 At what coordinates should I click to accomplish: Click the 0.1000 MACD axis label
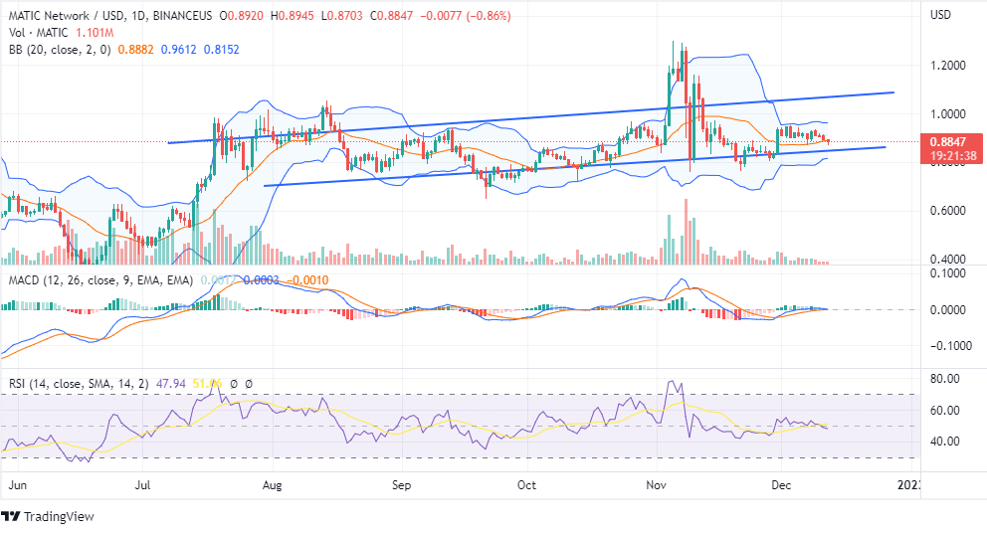947,273
